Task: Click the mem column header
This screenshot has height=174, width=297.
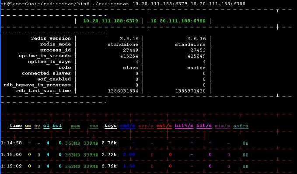Action: [75, 126]
